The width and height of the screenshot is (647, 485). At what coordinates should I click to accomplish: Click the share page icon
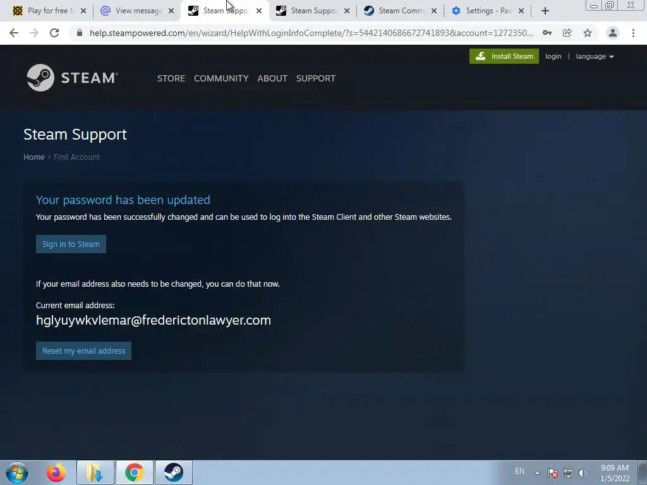tap(567, 33)
